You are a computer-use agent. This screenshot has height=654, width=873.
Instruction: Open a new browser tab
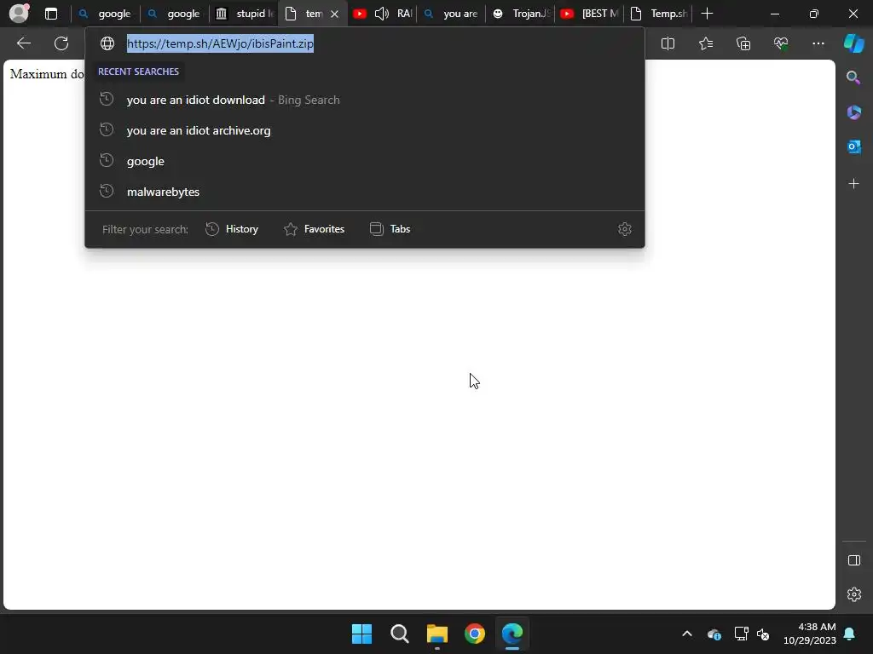(707, 14)
